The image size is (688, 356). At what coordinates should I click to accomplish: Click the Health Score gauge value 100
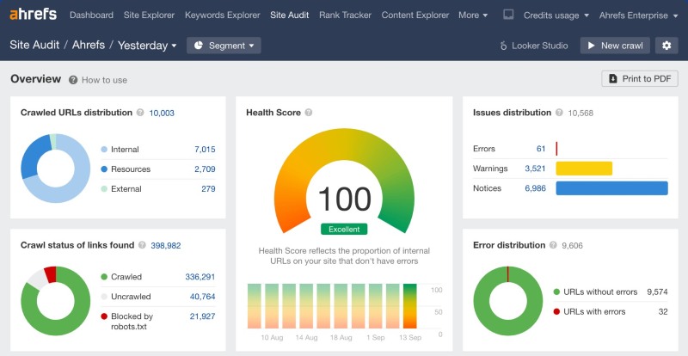pos(344,199)
